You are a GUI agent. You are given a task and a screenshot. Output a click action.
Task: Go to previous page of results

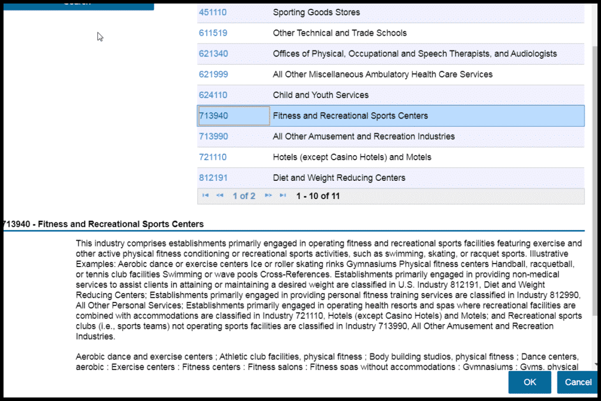point(220,196)
